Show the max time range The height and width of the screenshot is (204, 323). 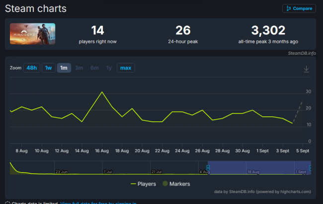click(126, 68)
